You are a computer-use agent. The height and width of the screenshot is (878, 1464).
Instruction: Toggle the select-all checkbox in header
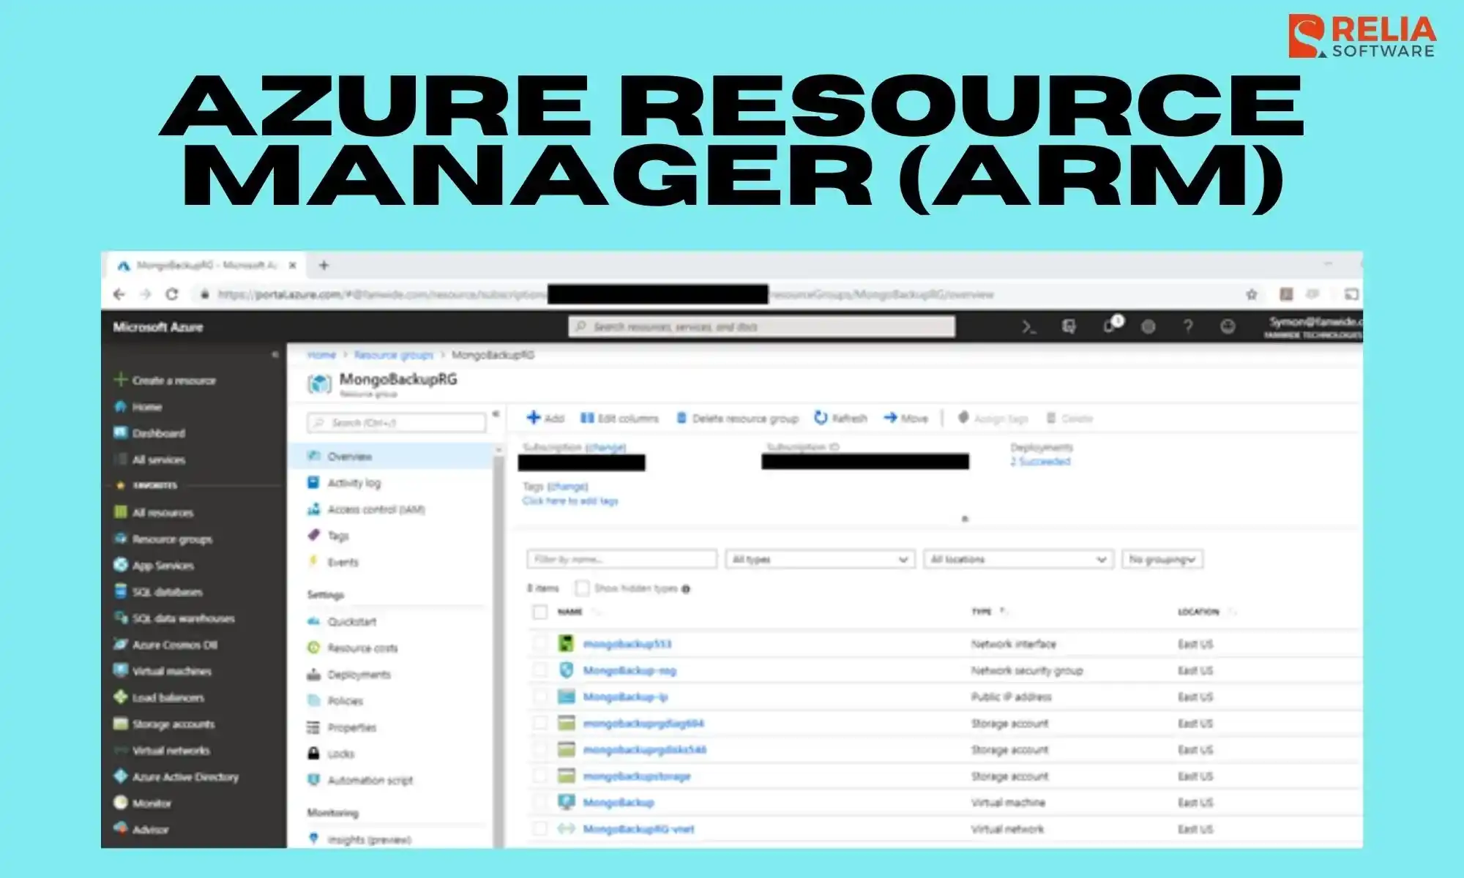pyautogui.click(x=540, y=612)
